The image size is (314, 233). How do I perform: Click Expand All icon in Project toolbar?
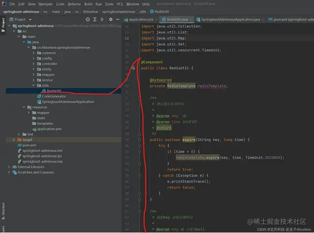point(95,19)
